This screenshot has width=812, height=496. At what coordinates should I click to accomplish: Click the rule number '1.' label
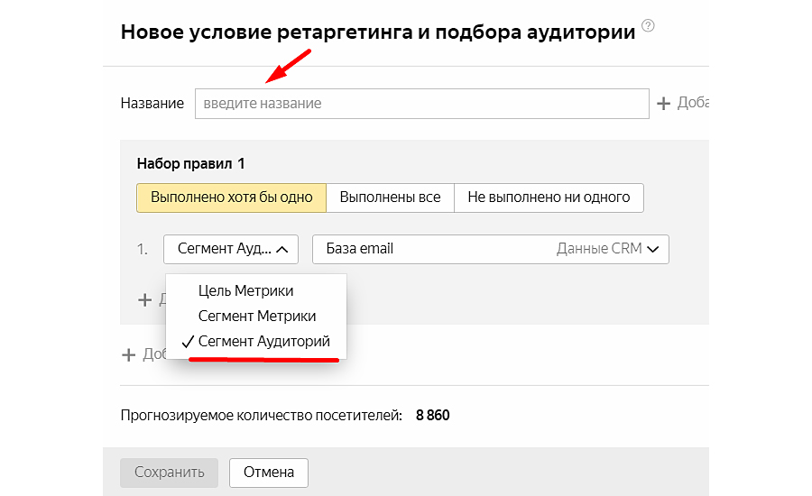click(x=143, y=249)
